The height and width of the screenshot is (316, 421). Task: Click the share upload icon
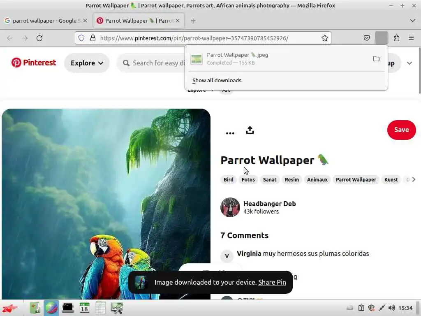[250, 130]
